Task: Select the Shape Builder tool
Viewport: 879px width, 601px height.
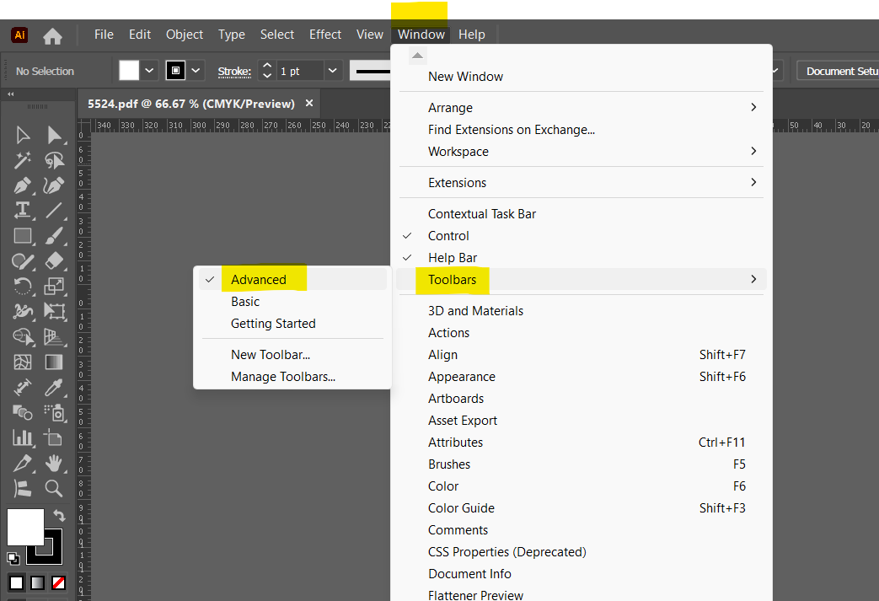Action: point(23,337)
